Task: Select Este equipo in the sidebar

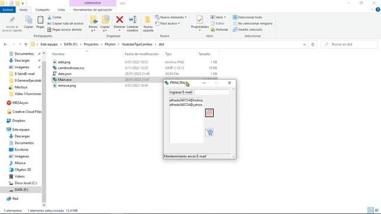Action: (21, 130)
